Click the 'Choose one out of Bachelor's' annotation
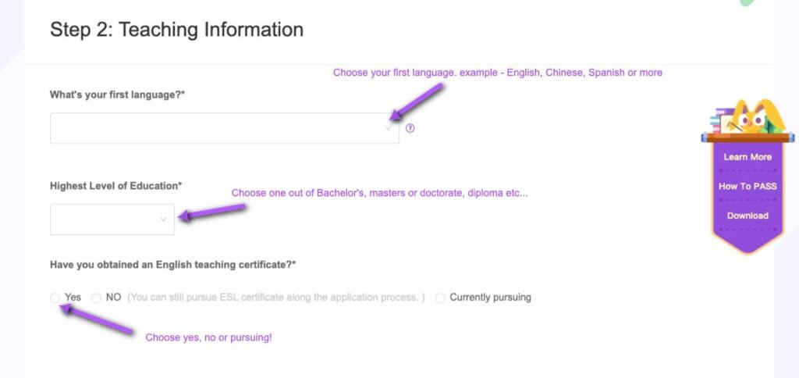The width and height of the screenshot is (799, 378). click(379, 193)
